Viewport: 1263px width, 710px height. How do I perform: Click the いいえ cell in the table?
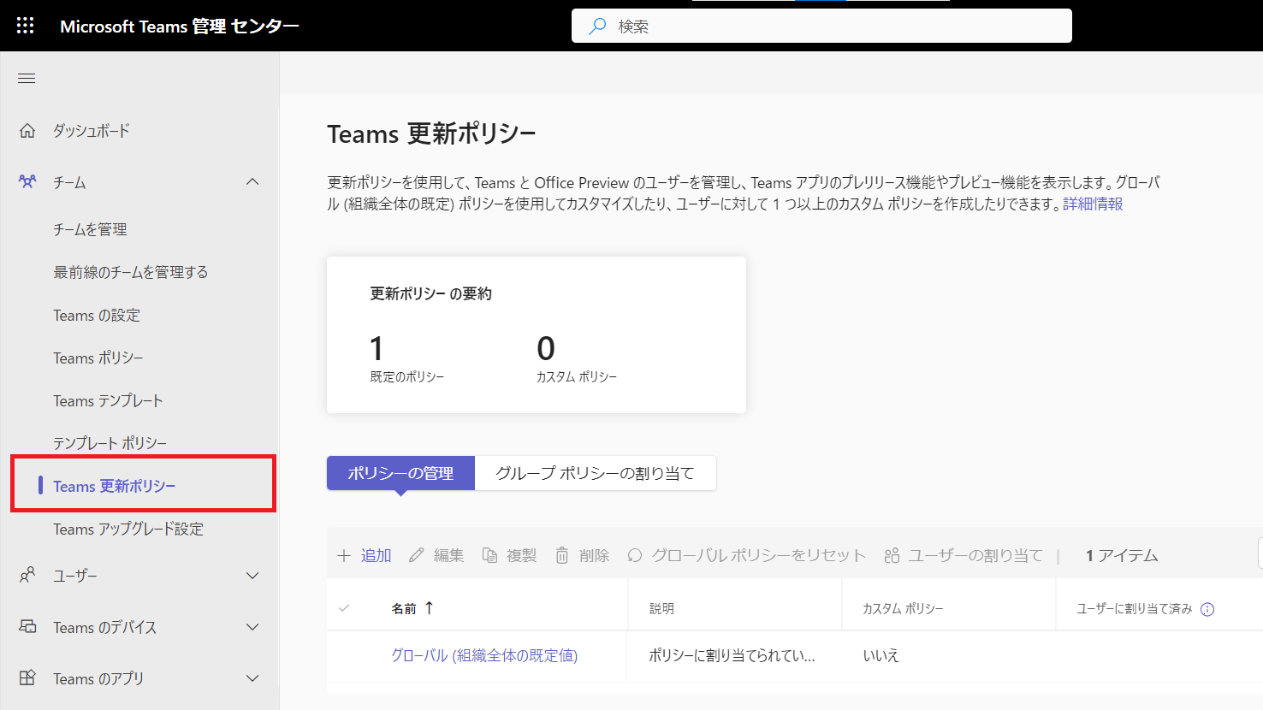click(881, 656)
